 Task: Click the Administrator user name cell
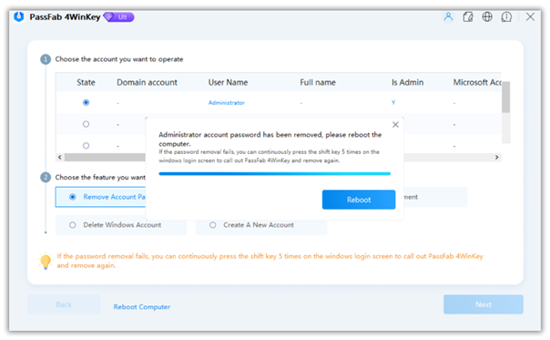227,103
